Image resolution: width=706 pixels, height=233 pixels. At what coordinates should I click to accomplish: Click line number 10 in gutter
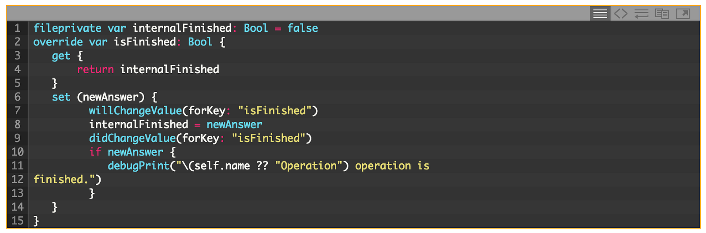pos(18,152)
